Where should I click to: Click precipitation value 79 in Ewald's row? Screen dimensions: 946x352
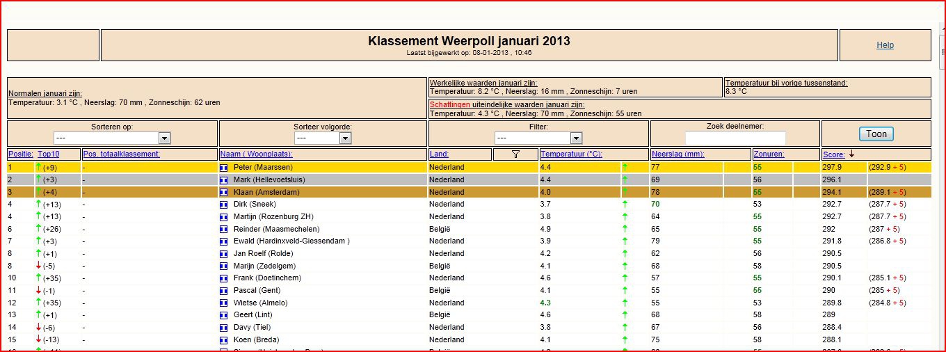point(655,241)
